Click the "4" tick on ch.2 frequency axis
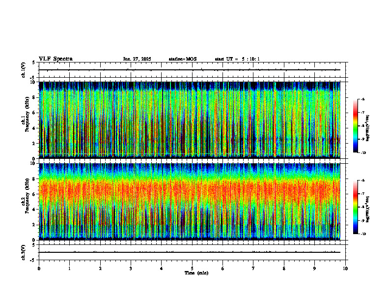The height and width of the screenshot is (301, 389). point(34,210)
